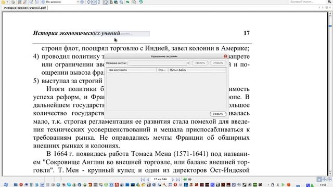Click the green back-history arrow in bottom bar
333x187 pixels.
click(x=185, y=179)
